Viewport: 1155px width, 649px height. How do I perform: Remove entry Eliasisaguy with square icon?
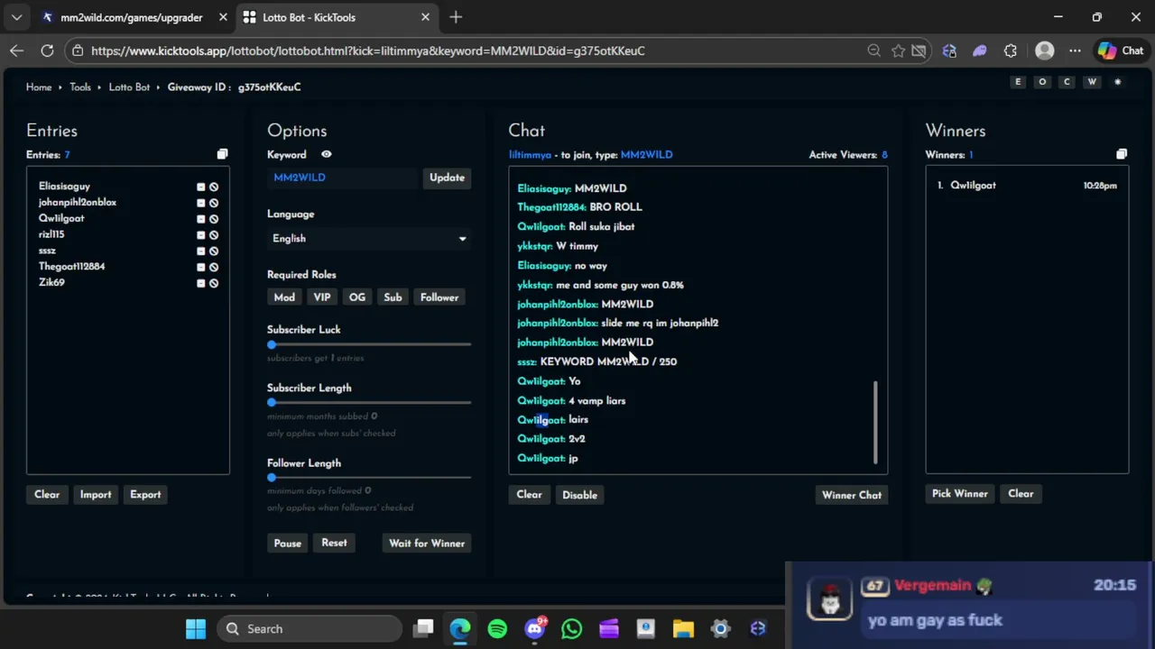[x=200, y=187]
